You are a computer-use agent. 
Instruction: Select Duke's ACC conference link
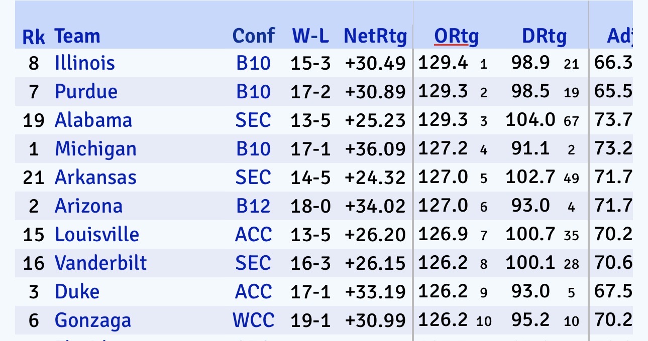[253, 292]
